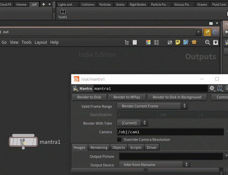Open the node shape palette icon
Viewport: 228px width, 175px height.
coord(156,42)
